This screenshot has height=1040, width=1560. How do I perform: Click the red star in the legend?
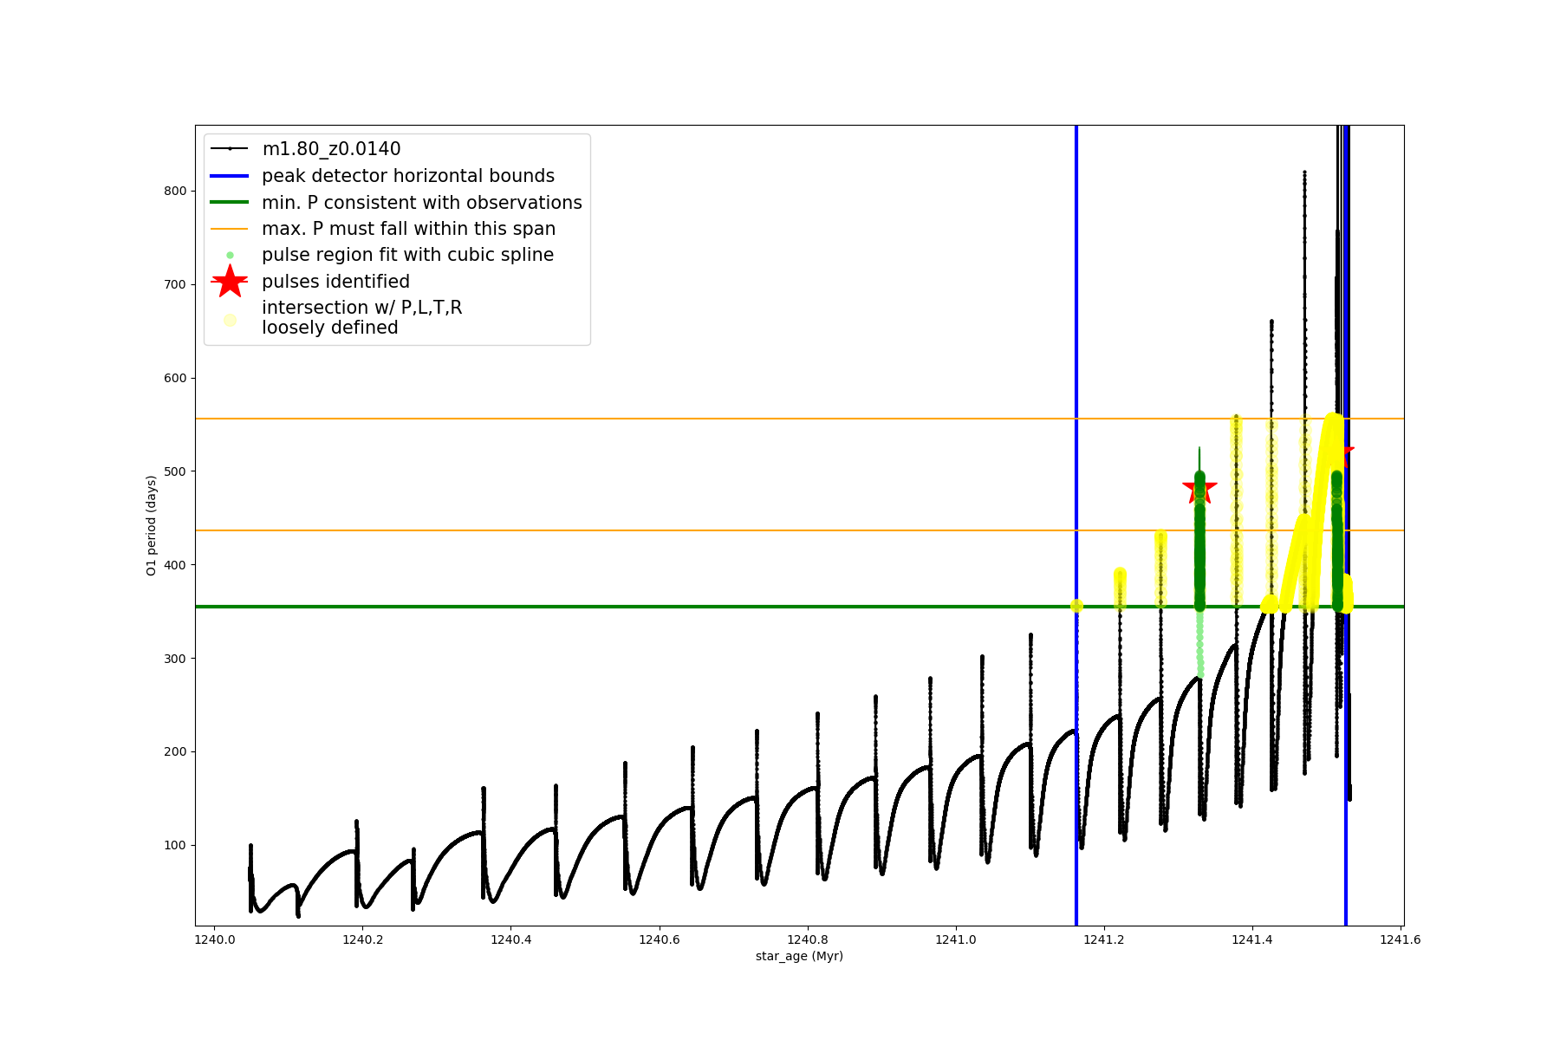[x=230, y=282]
